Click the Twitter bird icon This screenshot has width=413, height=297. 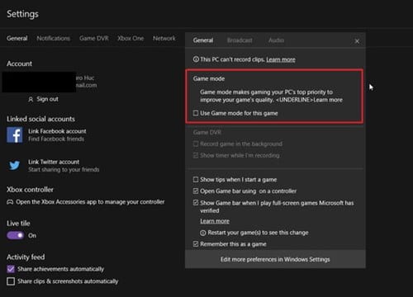tap(15, 166)
